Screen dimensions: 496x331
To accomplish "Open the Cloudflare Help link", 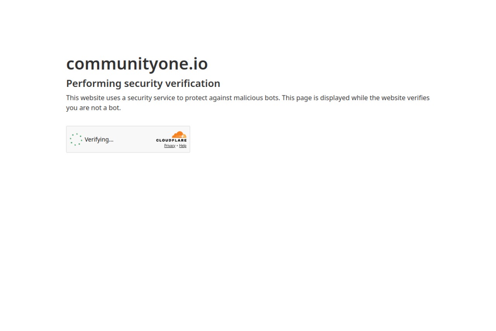I will [183, 146].
